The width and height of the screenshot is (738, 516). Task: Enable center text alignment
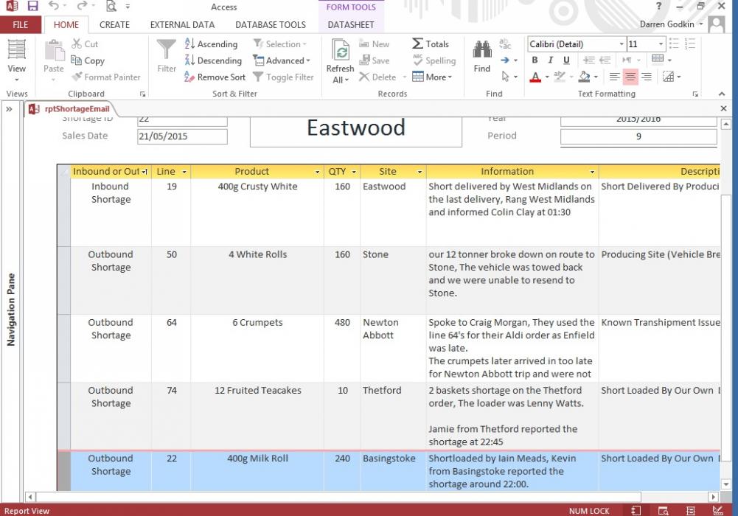(x=630, y=77)
